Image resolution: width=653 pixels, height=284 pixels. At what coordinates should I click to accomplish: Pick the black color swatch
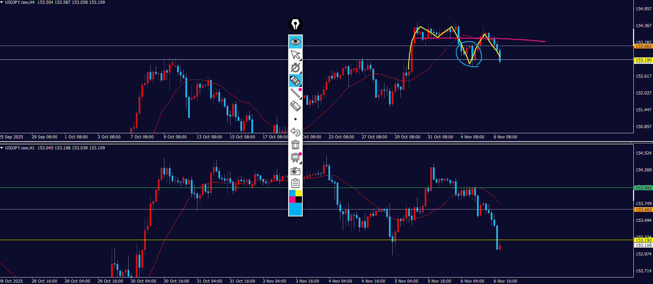(x=299, y=200)
